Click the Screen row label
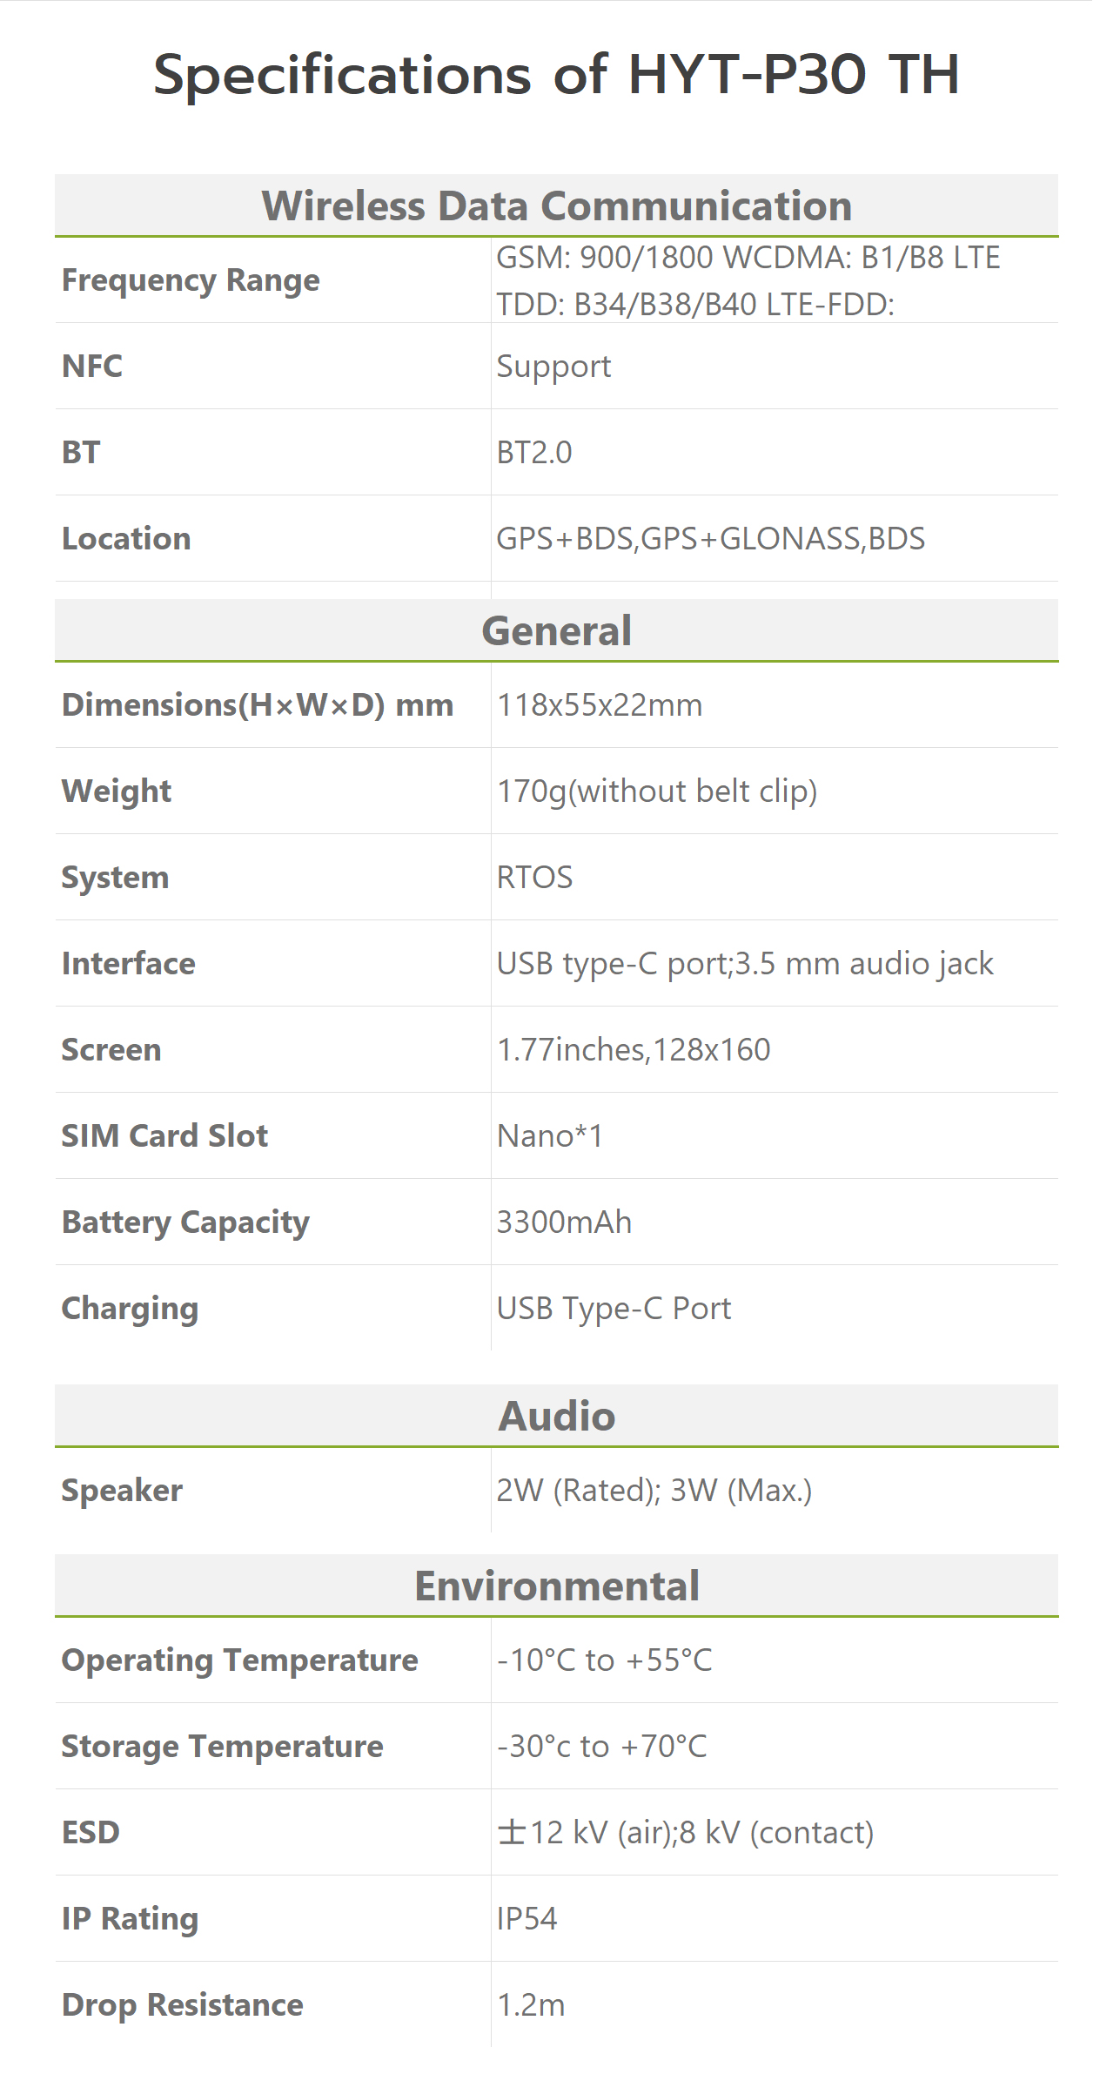The width and height of the screenshot is (1100, 2081). (111, 1050)
